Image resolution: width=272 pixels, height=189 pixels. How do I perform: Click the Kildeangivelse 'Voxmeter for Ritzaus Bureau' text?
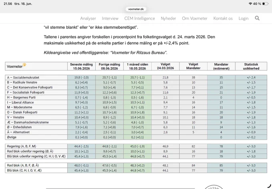(x=106, y=52)
